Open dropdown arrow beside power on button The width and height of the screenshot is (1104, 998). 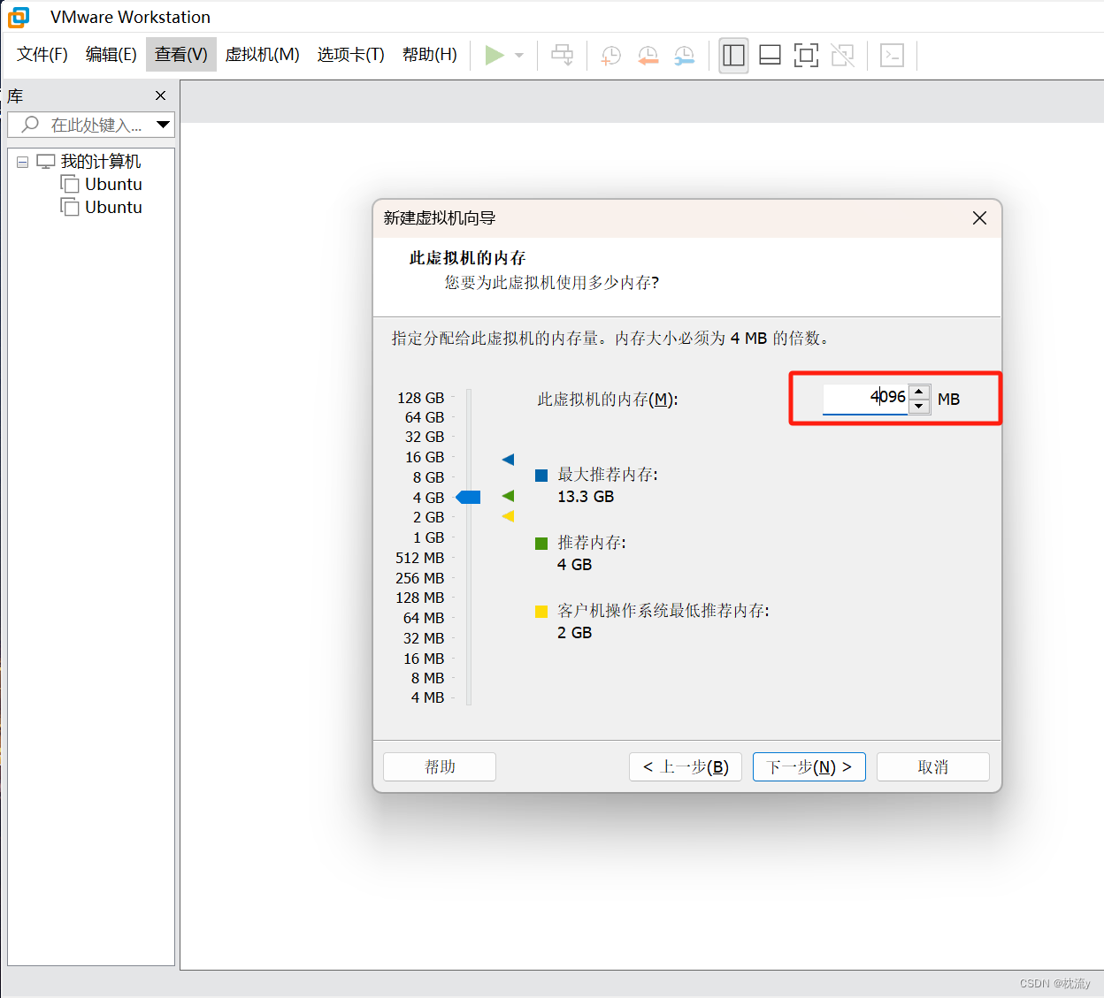tap(519, 56)
